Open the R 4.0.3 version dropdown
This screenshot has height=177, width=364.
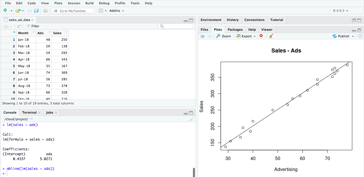click(340, 11)
